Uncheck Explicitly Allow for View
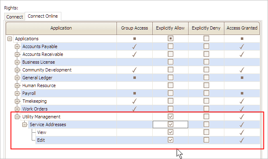The image size is (268, 159). pos(170,132)
